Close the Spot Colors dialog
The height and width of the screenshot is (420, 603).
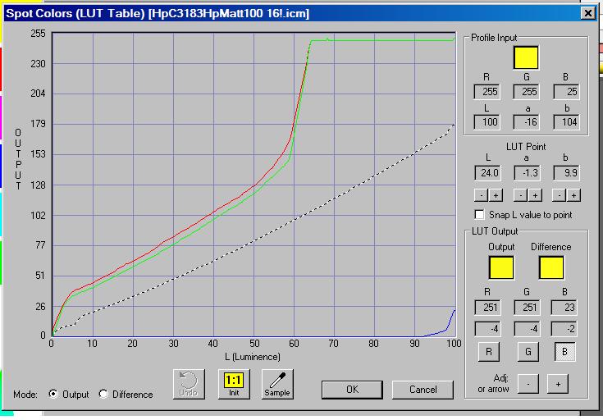[x=588, y=13]
